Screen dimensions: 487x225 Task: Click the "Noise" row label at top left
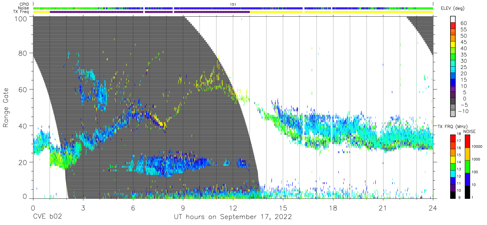[24, 8]
